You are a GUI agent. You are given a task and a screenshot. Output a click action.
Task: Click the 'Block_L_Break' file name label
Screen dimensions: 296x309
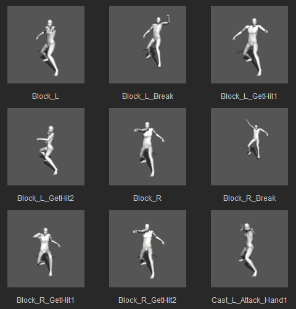pos(147,96)
